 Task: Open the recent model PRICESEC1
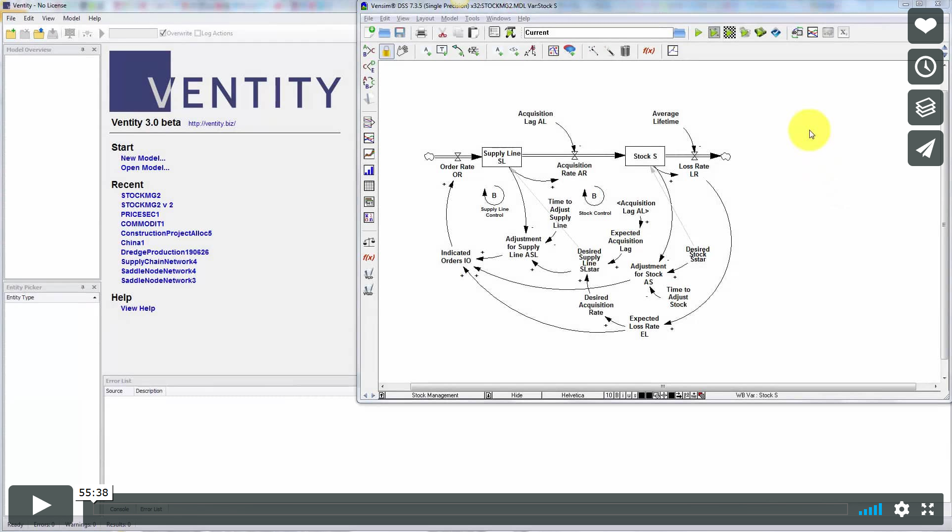140,214
